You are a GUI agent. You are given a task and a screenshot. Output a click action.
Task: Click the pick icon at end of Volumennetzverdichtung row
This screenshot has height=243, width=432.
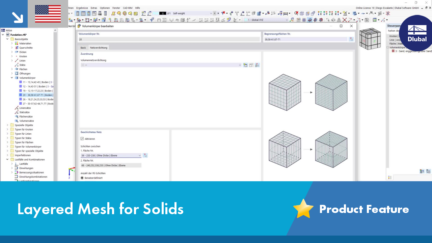tap(257, 65)
